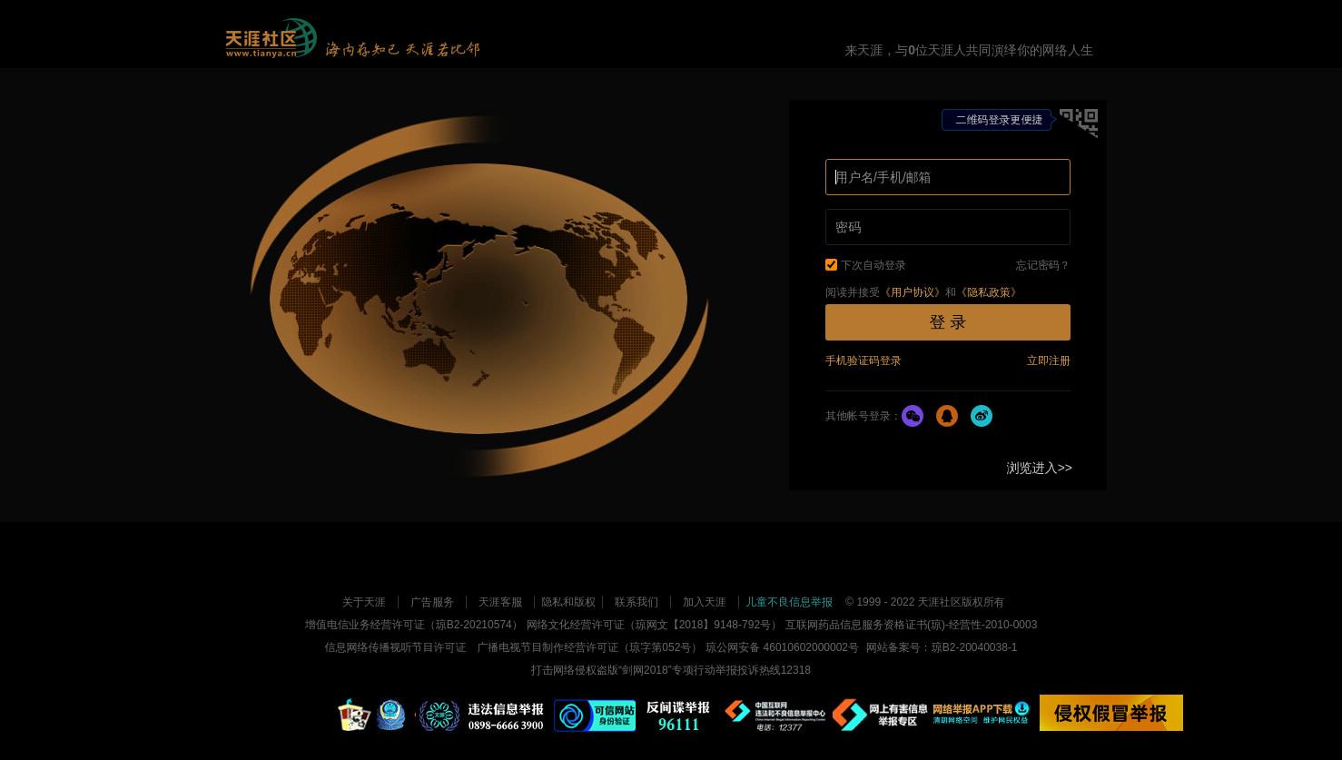Open the Tianya community logo

tap(271, 38)
